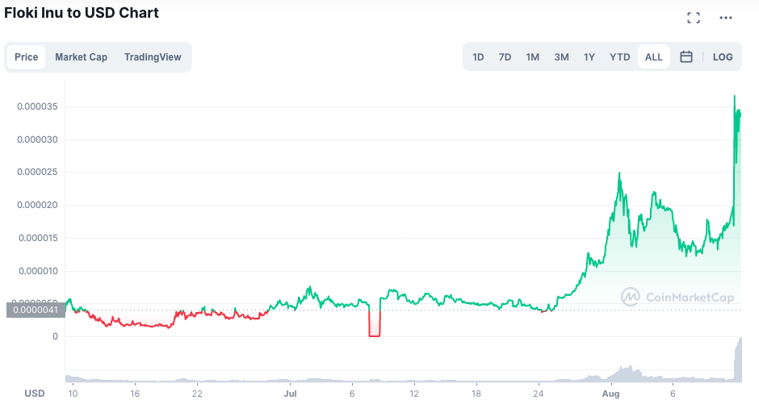759x400 pixels.
Task: Click the 0.000020 y-axis label
Action: [37, 205]
